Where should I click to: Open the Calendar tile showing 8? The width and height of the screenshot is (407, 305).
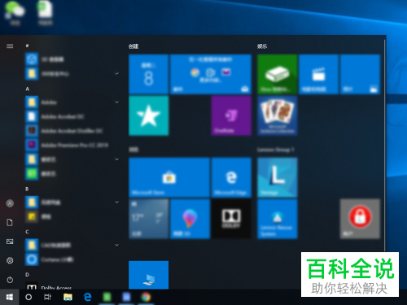click(148, 74)
